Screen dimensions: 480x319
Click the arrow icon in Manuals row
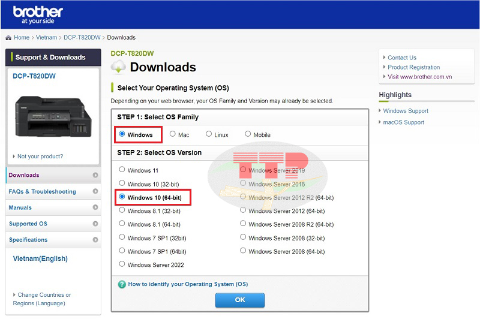(x=95, y=207)
